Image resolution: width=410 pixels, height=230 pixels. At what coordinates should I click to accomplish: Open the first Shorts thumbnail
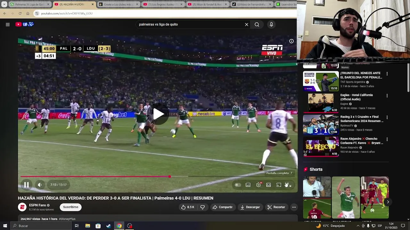pos(317,197)
